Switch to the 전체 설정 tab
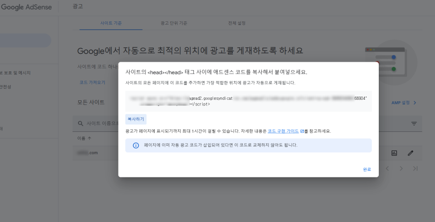Image resolution: width=435 pixels, height=222 pixels. tap(237, 23)
